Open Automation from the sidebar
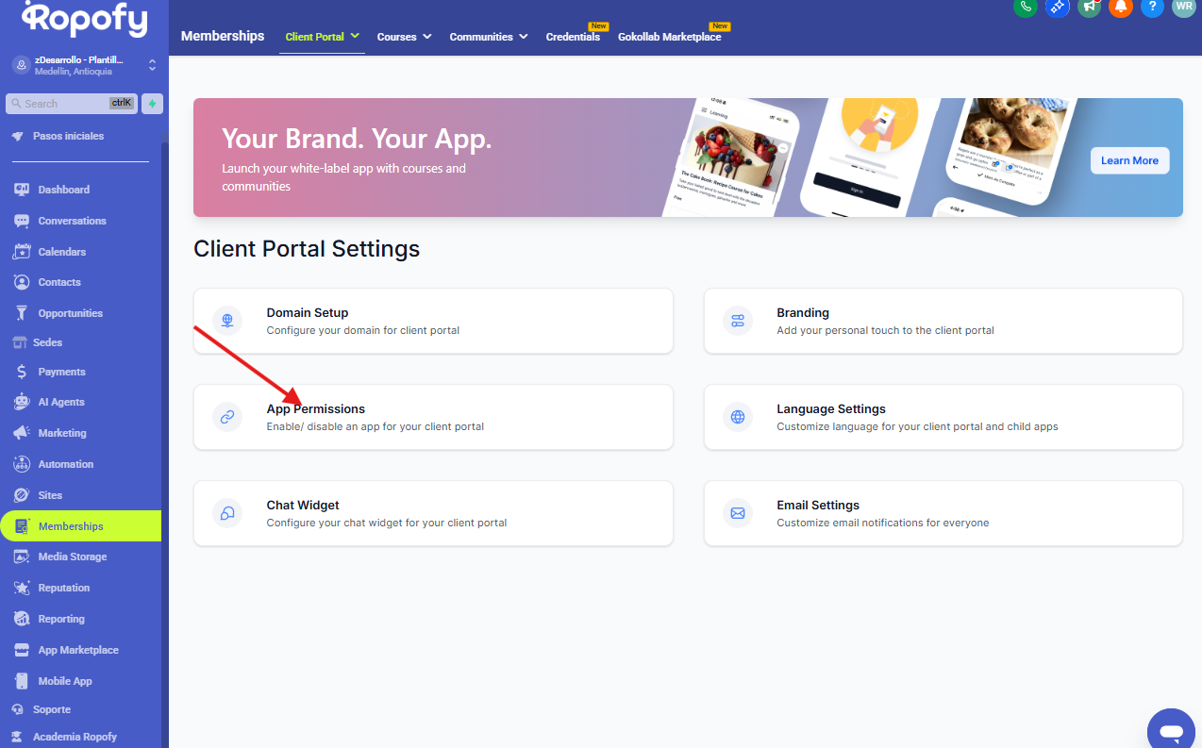 pos(65,464)
